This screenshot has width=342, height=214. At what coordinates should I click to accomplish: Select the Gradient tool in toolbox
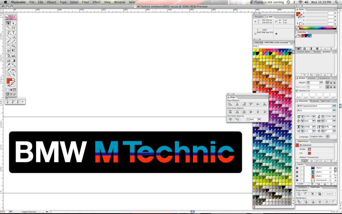click(x=13, y=61)
